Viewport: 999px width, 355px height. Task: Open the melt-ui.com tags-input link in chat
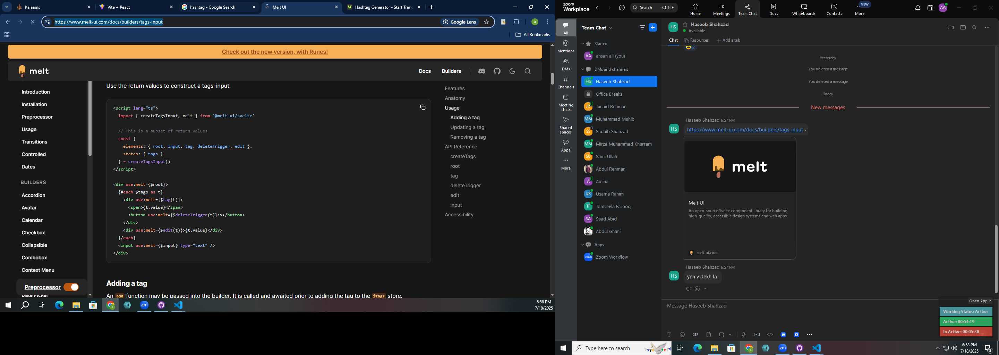click(x=745, y=130)
